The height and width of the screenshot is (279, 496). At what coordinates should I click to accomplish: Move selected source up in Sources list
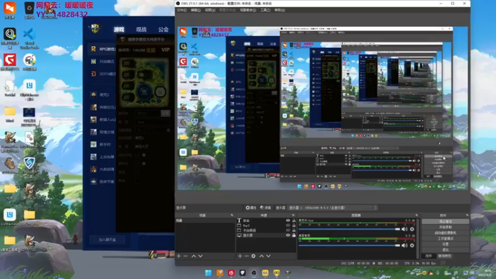pyautogui.click(x=261, y=256)
